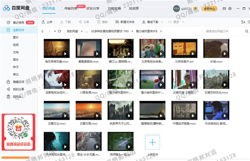Filter by 视频 category
The height and width of the screenshot is (161, 250).
(x=16, y=45)
